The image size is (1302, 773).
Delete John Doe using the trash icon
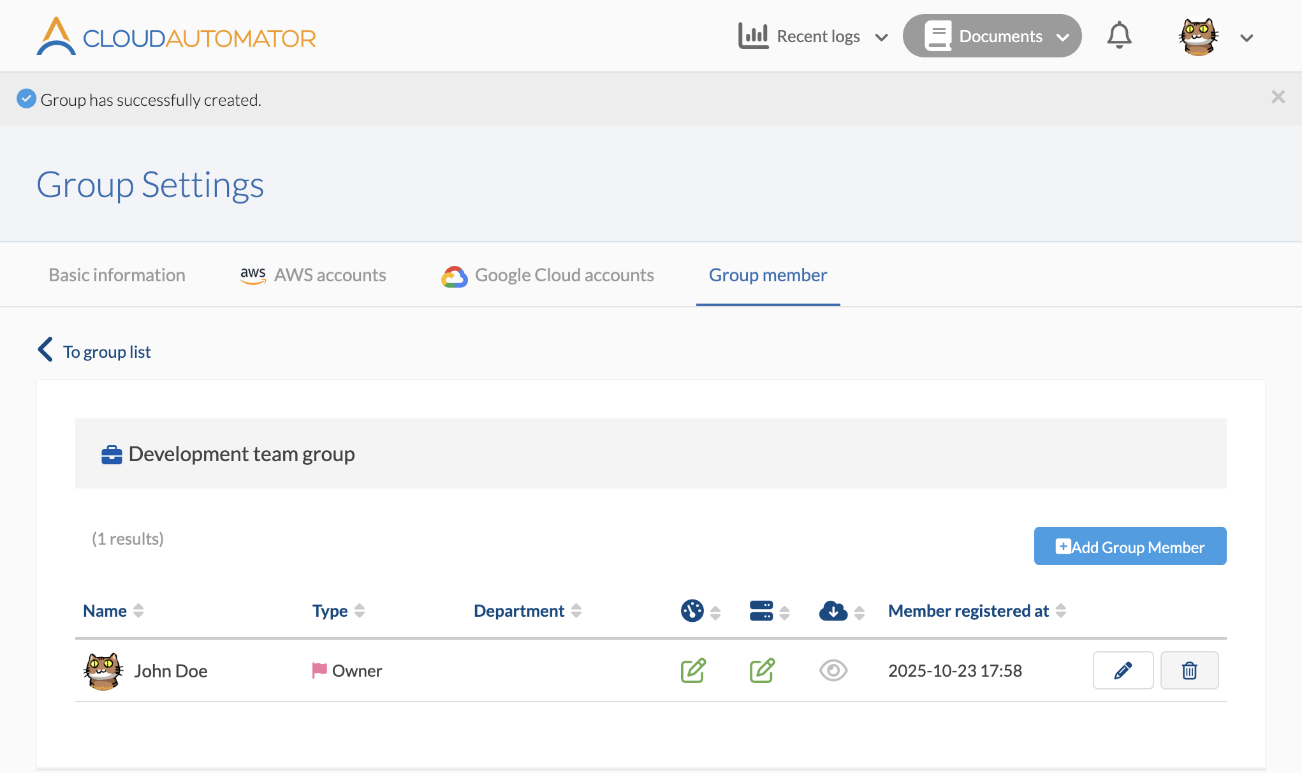(x=1189, y=670)
